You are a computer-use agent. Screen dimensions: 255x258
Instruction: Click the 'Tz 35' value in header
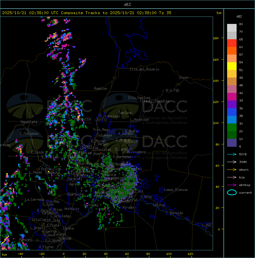click(165, 13)
